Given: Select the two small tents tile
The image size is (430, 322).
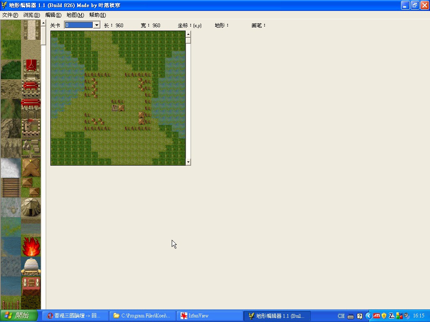Looking at the screenshot, I should (31, 187).
